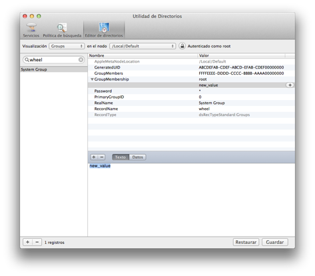
Task: Select Editor de directorios toolbar icon
Action: tap(104, 30)
